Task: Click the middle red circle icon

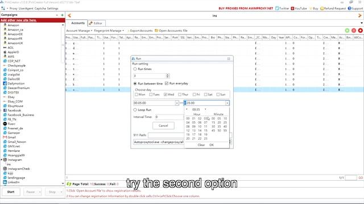Action: (354, 31)
